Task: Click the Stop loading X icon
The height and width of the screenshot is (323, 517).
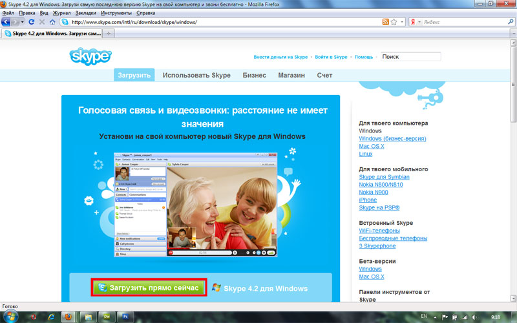Action: click(42, 22)
